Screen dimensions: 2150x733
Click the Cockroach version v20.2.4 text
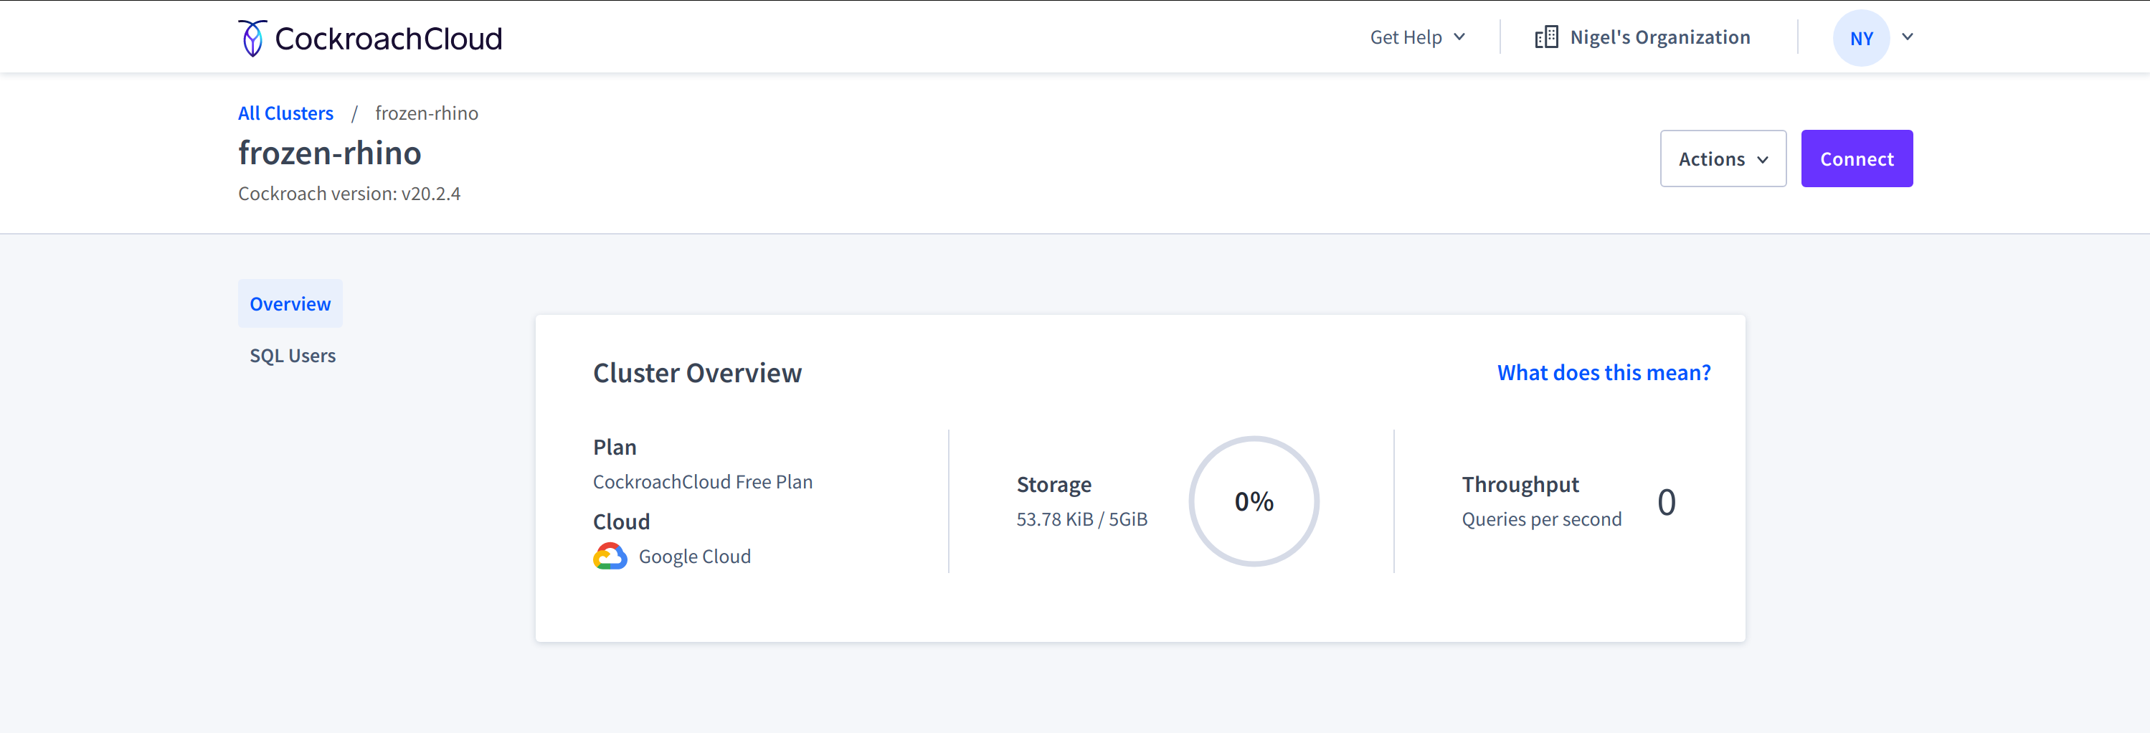coord(349,194)
